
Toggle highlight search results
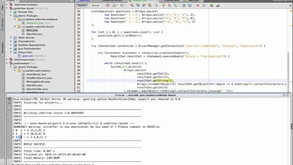(150, 5)
